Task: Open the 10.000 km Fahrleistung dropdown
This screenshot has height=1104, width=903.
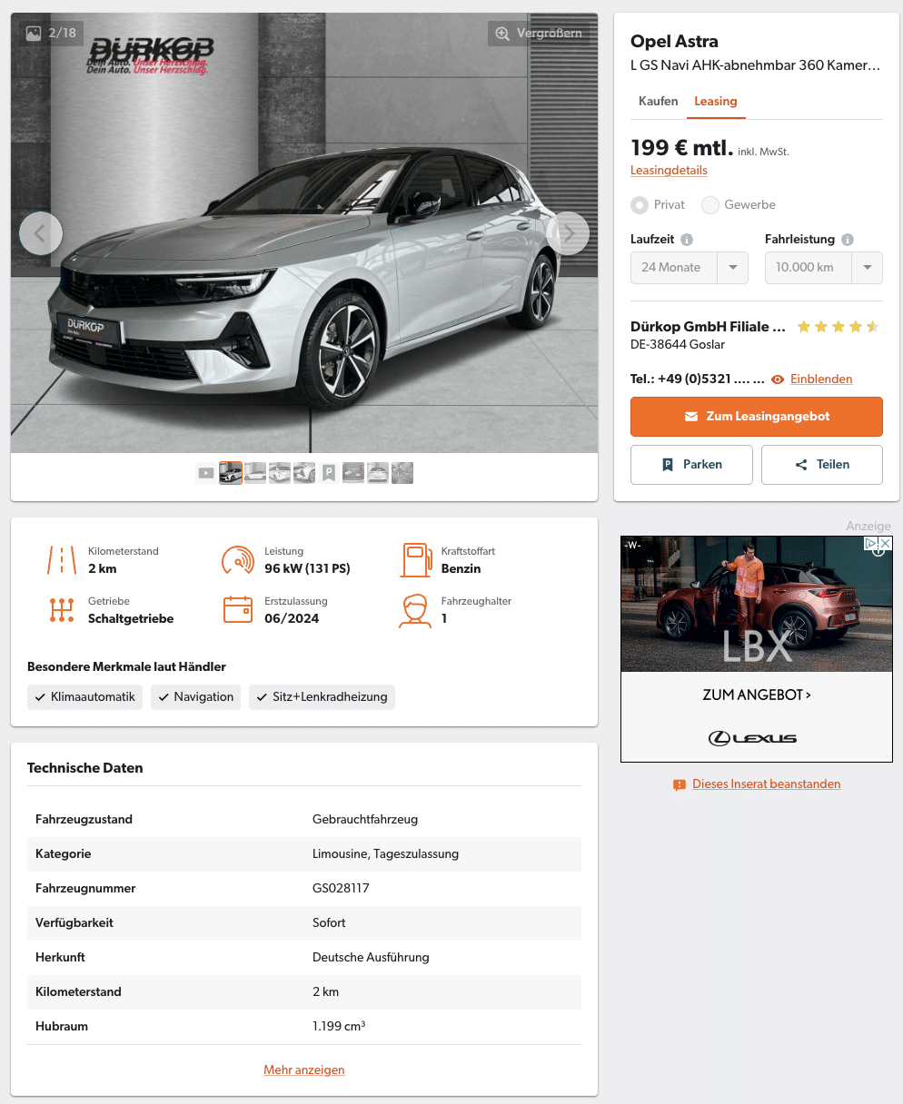Action: (824, 268)
